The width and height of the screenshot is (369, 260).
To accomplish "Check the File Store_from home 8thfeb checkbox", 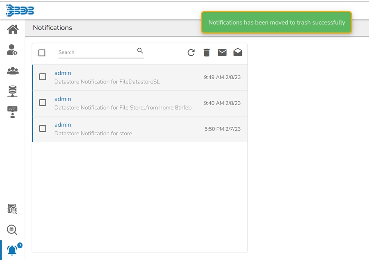I will pyautogui.click(x=43, y=103).
